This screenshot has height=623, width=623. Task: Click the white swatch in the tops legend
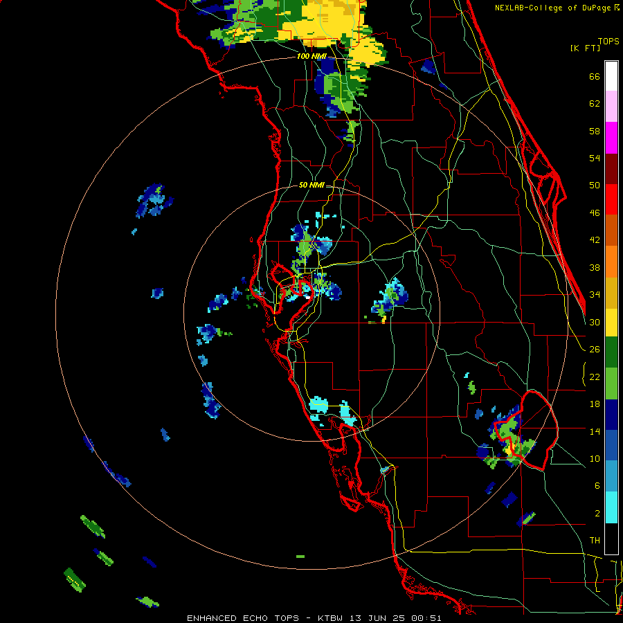click(x=611, y=76)
